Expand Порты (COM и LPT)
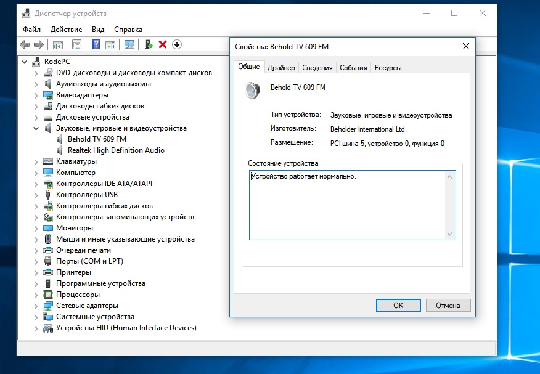 click(x=36, y=261)
